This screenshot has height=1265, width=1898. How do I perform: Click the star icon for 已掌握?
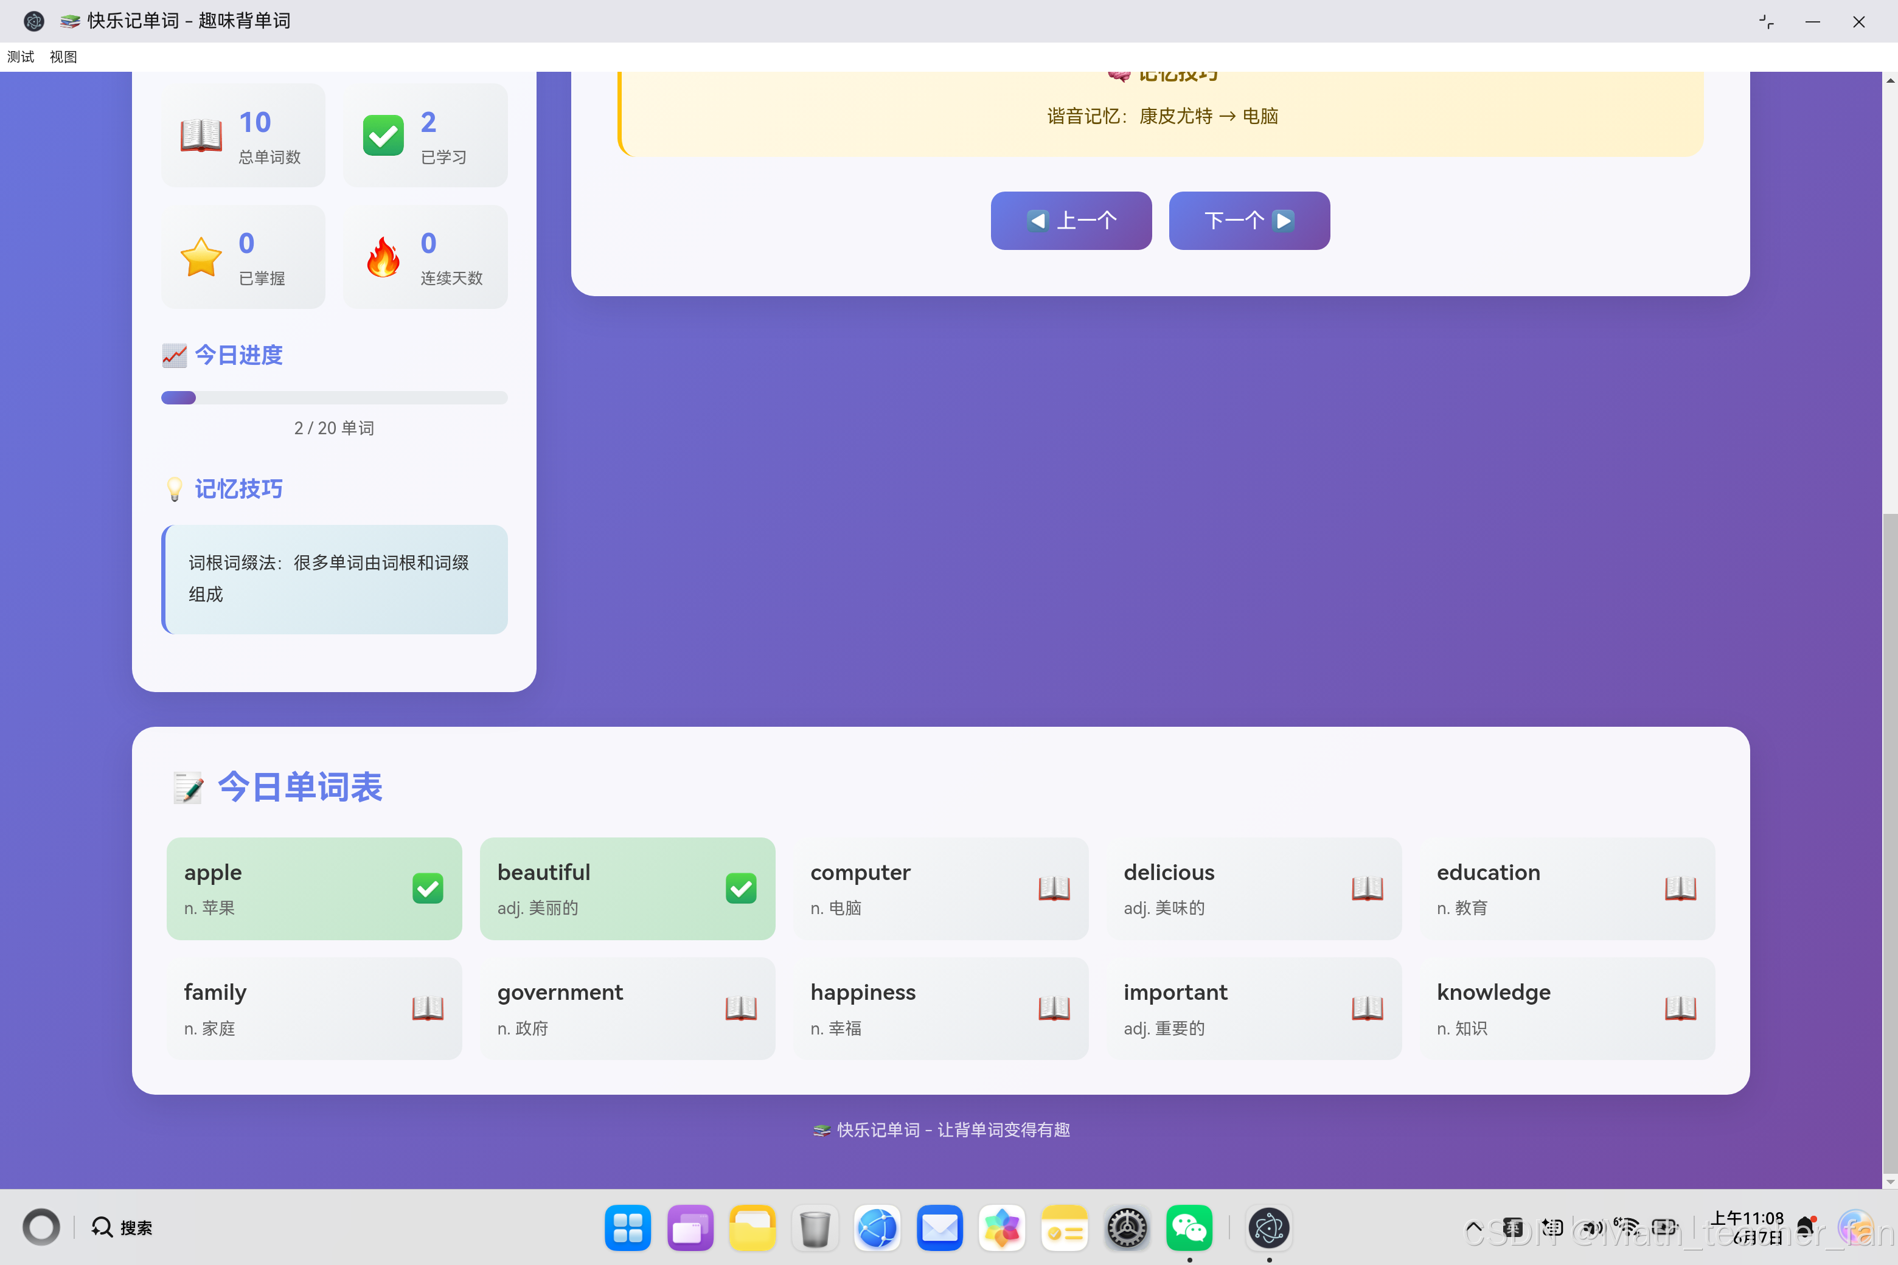(201, 257)
